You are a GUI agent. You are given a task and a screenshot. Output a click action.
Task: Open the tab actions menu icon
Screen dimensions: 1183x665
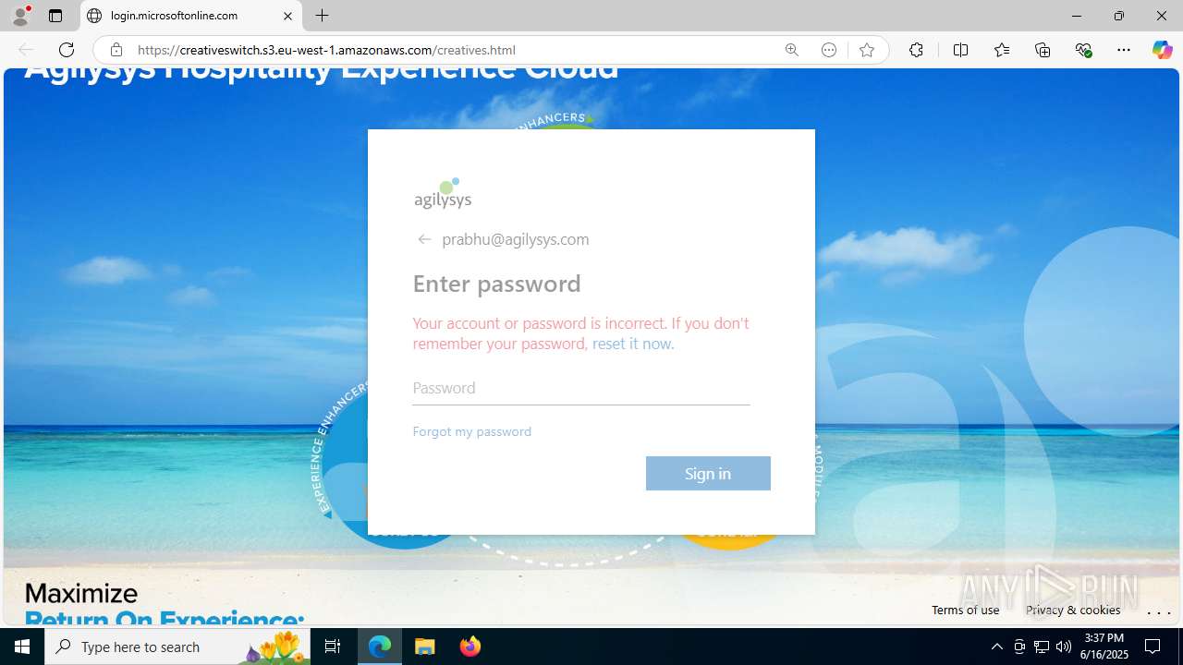click(55, 16)
